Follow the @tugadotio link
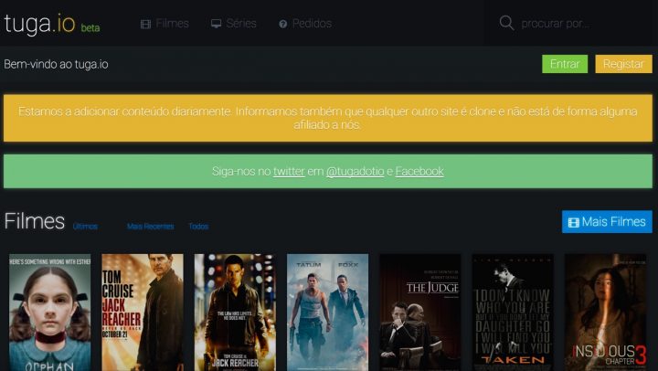Viewport: 658px width, 371px height. (355, 172)
